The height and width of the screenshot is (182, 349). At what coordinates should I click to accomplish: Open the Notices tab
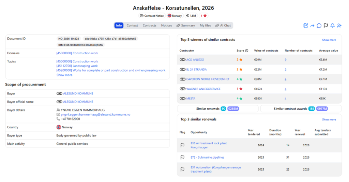point(166,25)
